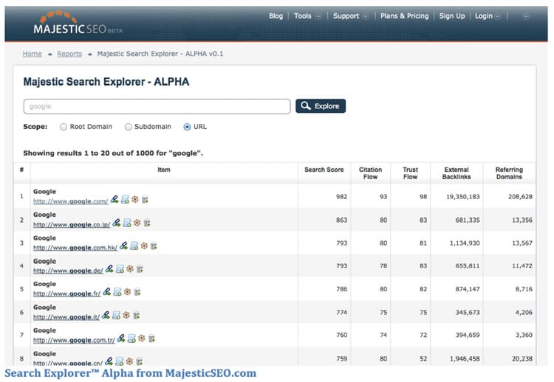Viewport: 554px width, 382px height.
Task: Click the orange wheel icon beside google.com.tr
Action: [142, 338]
